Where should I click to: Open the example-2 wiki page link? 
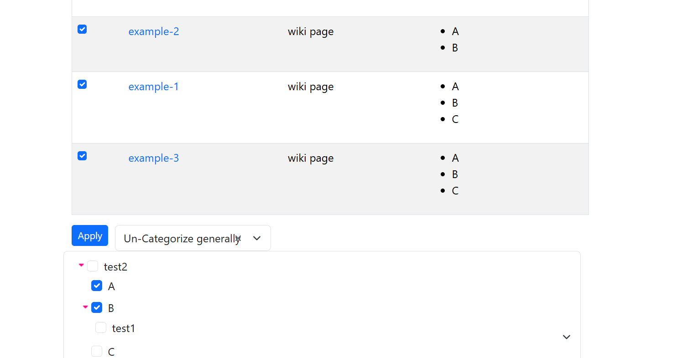[x=154, y=31]
